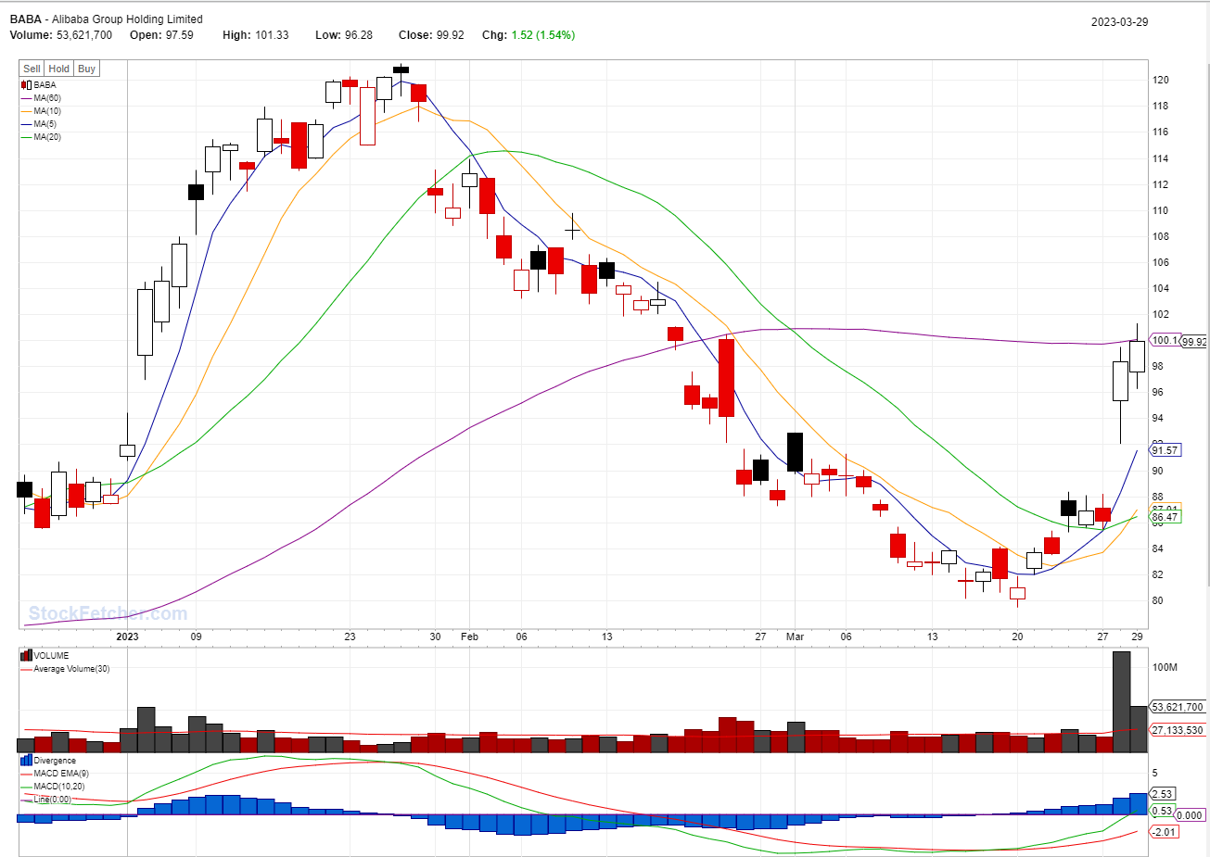Click the tallest dark volume bar
The height and width of the screenshot is (857, 1210).
tap(1121, 701)
